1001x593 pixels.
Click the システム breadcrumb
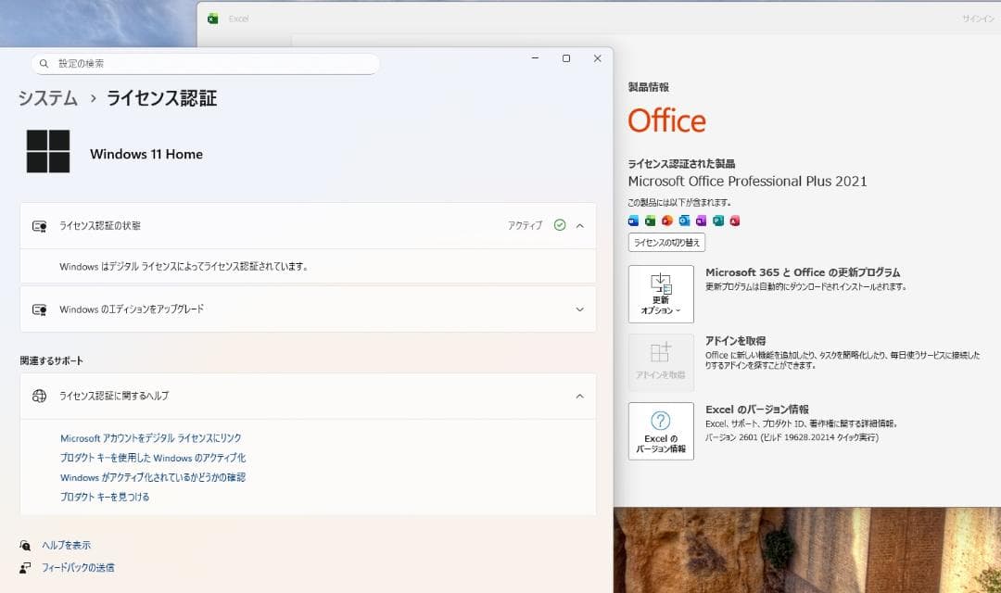(48, 98)
